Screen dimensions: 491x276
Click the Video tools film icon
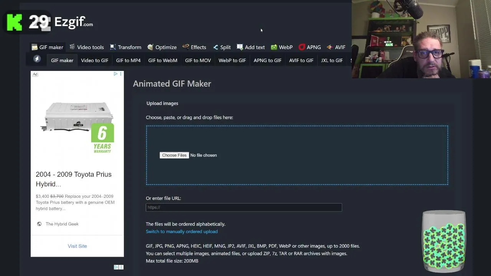point(72,47)
